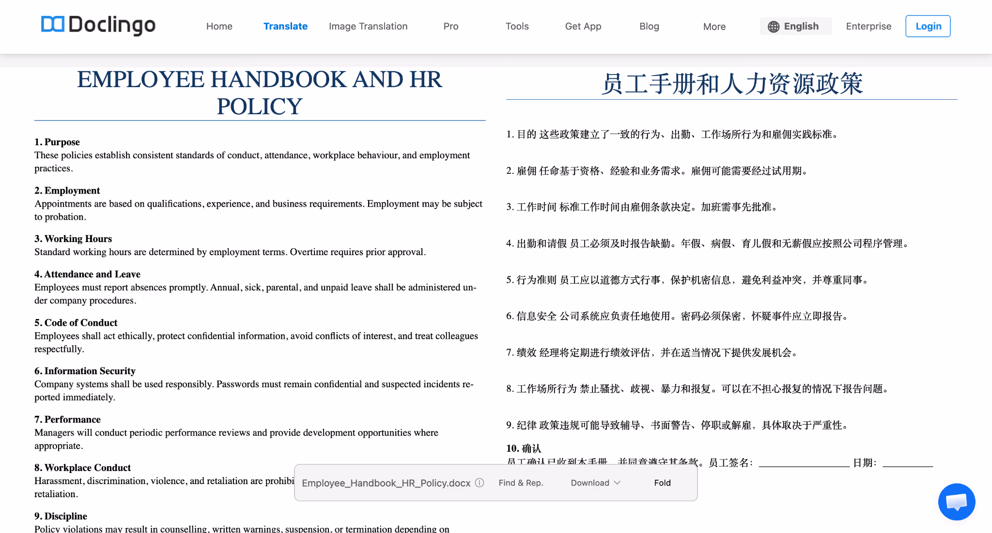Image resolution: width=992 pixels, height=533 pixels.
Task: Click Chinese line '8. 工作场所行为' translation
Action: (x=698, y=389)
